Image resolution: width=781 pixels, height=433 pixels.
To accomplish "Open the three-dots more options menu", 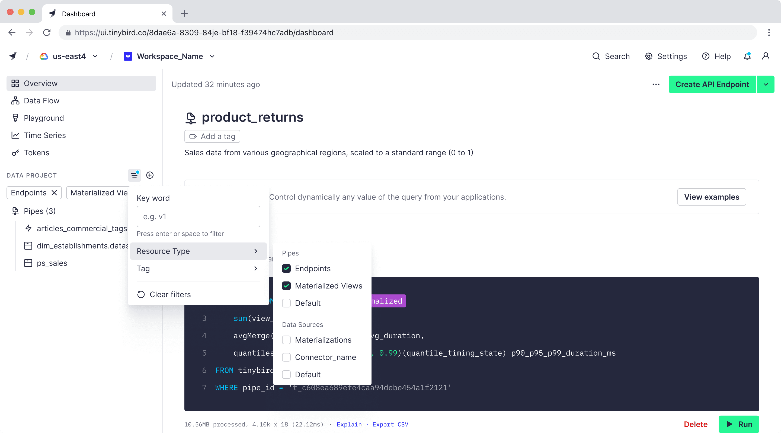I will pos(656,84).
